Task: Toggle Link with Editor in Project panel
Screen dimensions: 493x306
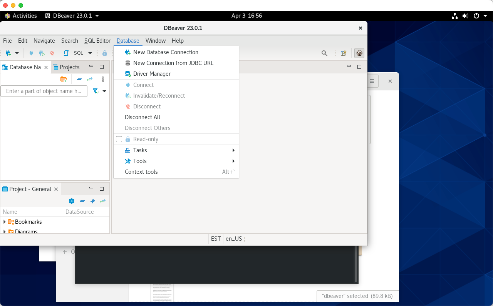Action: coord(103,201)
